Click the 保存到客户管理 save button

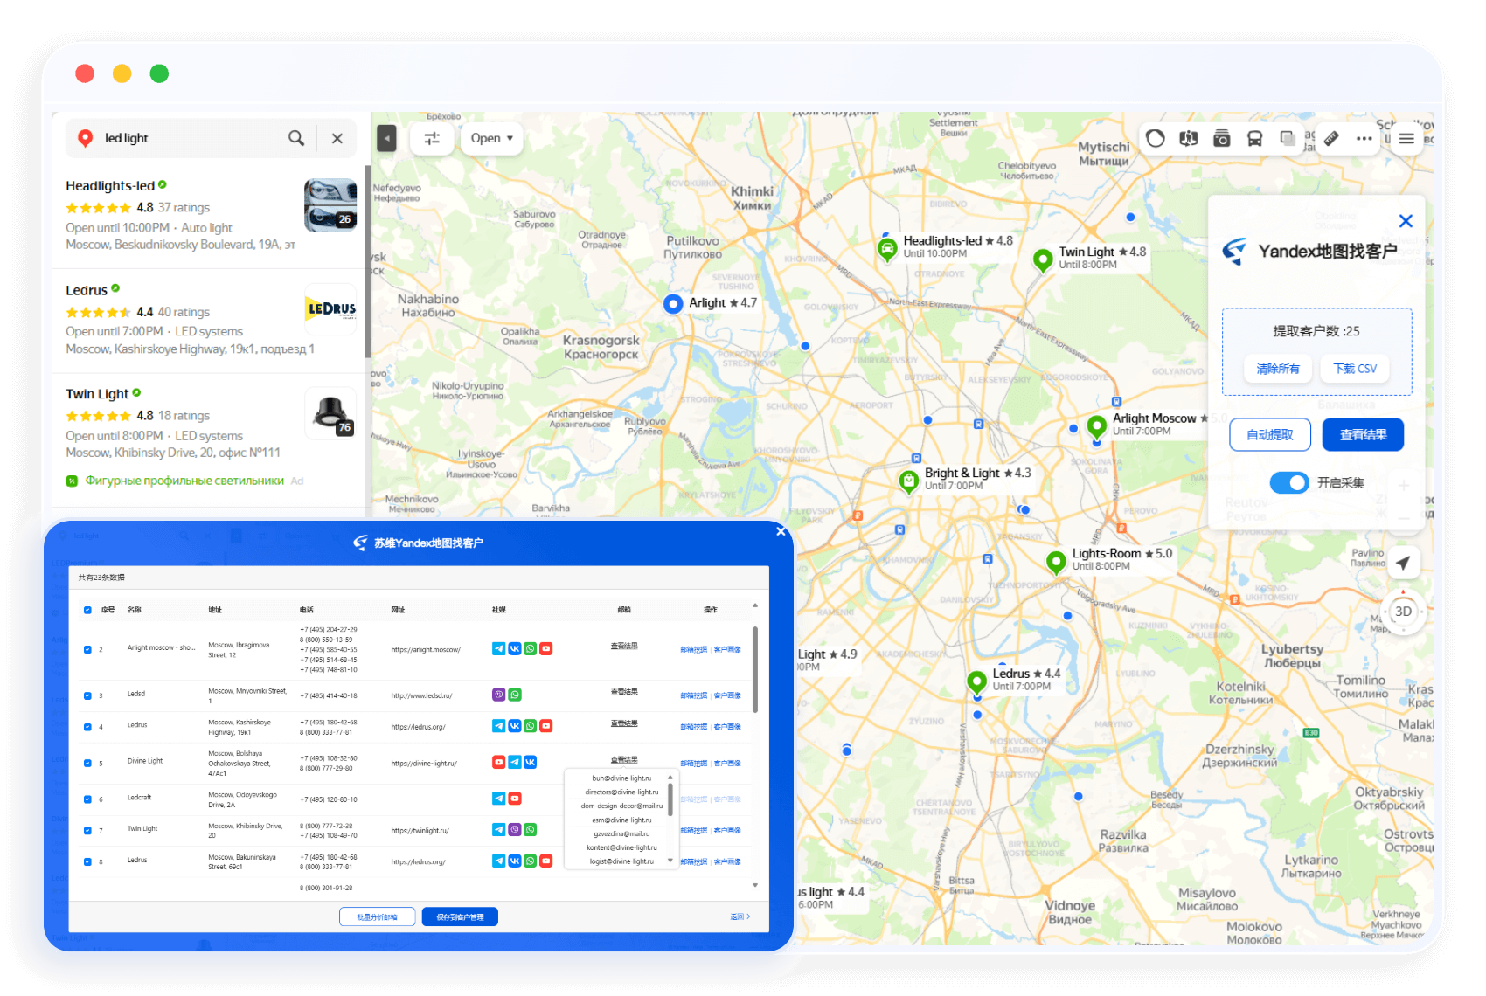pyautogui.click(x=460, y=916)
